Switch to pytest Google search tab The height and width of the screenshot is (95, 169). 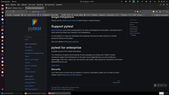(15, 8)
